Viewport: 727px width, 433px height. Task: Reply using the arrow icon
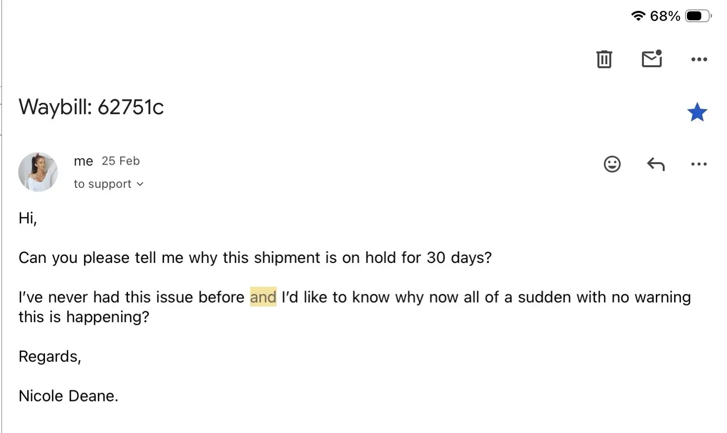[x=656, y=164]
